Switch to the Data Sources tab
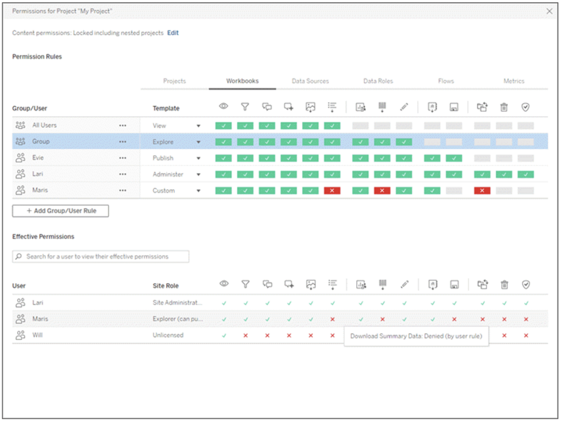561x422 pixels. point(310,81)
